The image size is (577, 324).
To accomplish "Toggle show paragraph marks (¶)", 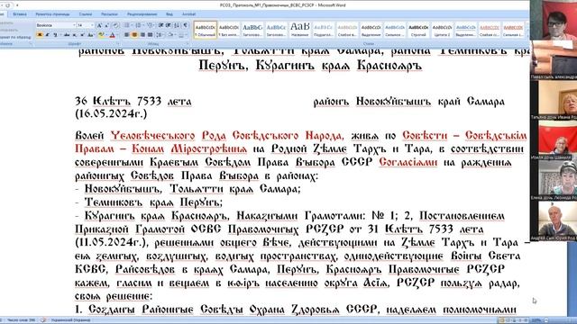I will (x=185, y=25).
